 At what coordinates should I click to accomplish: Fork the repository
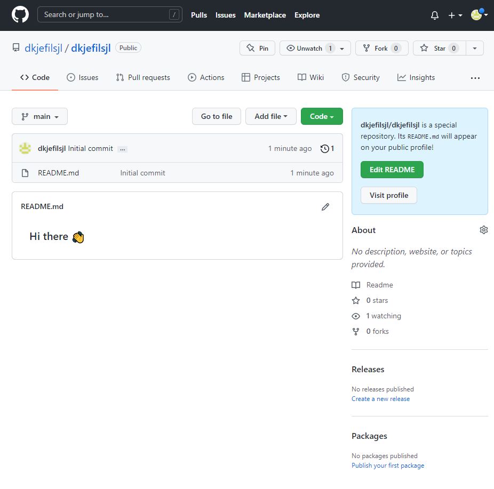[382, 48]
